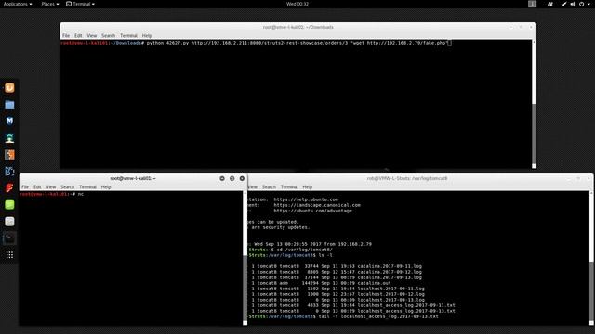Launch Metasploit from the dock (M icon)
This screenshot has width=595, height=334.
click(x=9, y=121)
